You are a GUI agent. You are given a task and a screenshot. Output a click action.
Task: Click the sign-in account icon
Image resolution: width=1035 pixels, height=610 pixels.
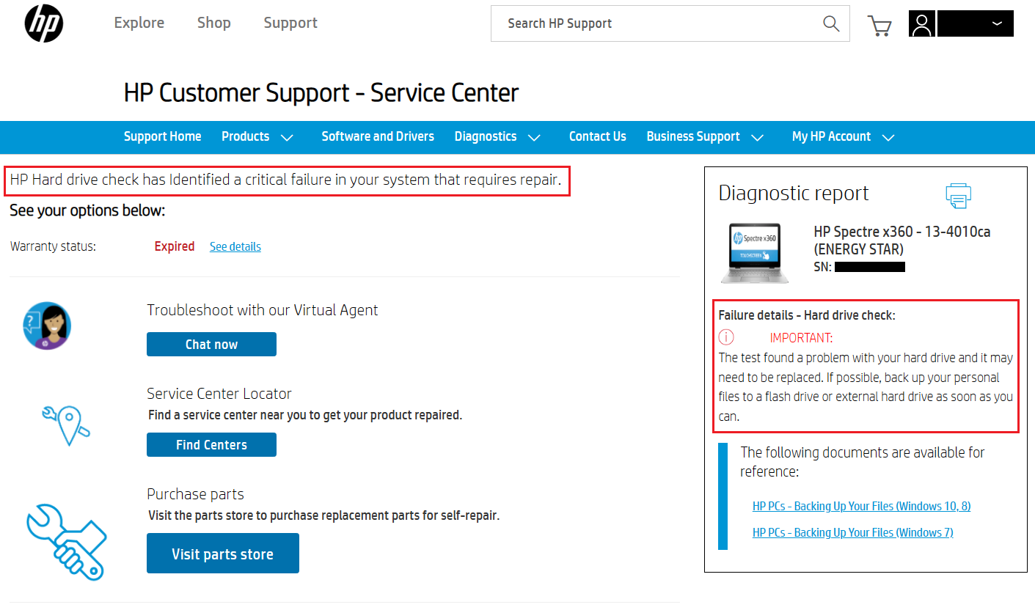point(921,23)
